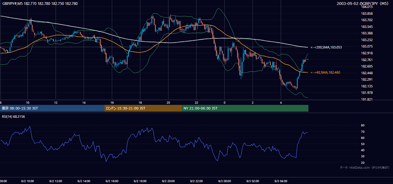The image size is (393, 184).
Task: Click hour label 10 under the price chart
Action: click(28, 102)
